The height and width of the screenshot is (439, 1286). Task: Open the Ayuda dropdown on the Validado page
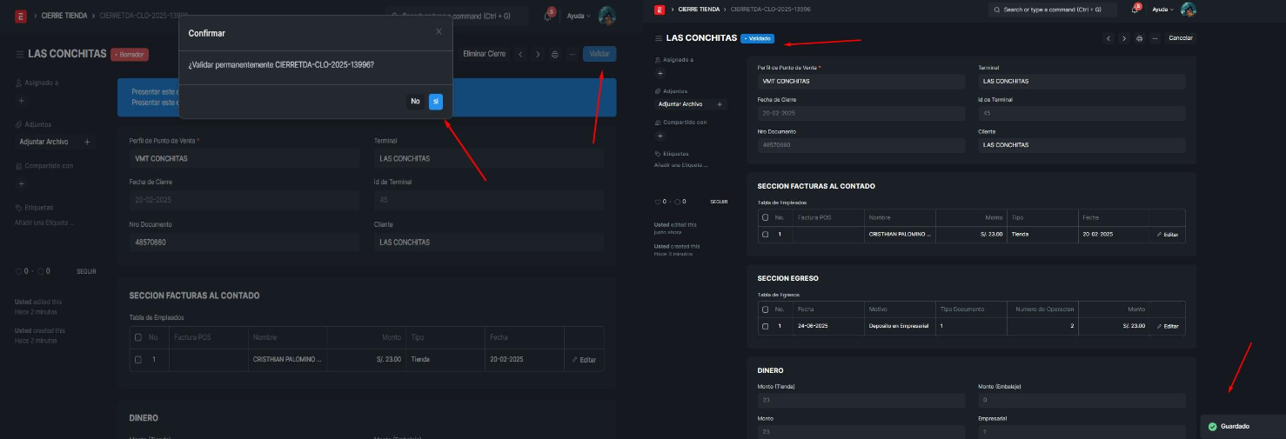point(1162,10)
